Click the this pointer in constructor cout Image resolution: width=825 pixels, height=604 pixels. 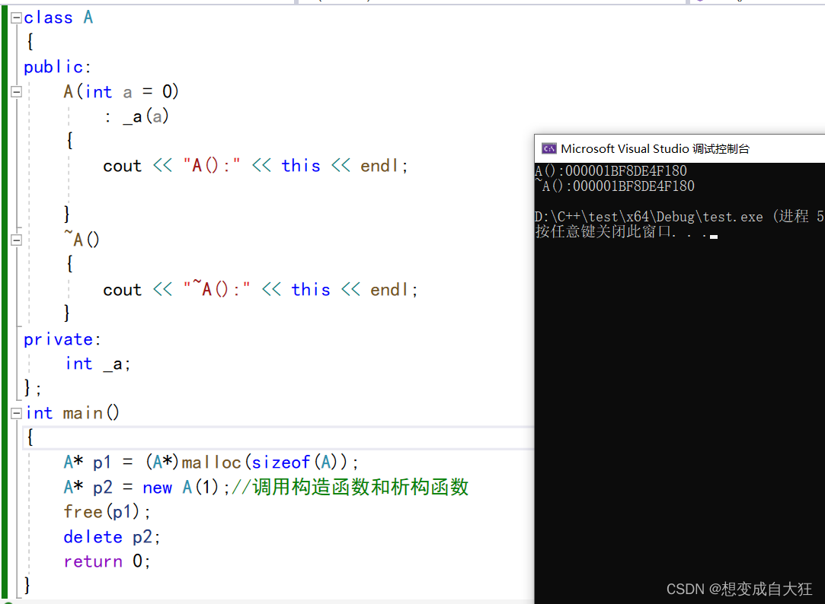tap(300, 165)
